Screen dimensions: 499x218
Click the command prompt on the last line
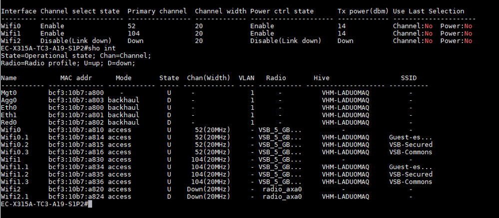click(x=44, y=204)
